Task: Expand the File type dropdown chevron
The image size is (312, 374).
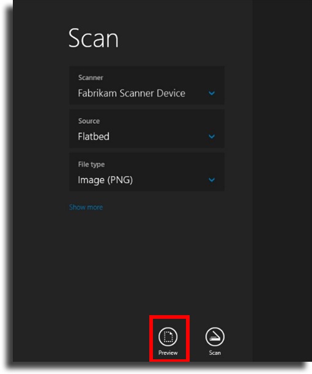Action: (x=212, y=180)
